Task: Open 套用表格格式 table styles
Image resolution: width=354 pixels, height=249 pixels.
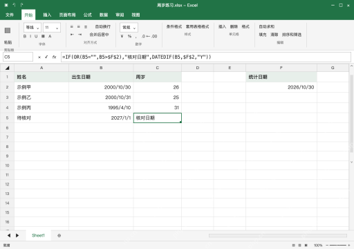Action: pos(197,27)
